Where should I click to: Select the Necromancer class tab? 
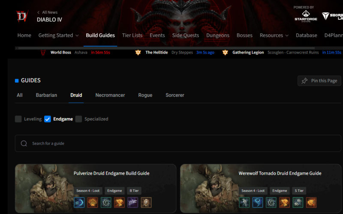coord(110,95)
